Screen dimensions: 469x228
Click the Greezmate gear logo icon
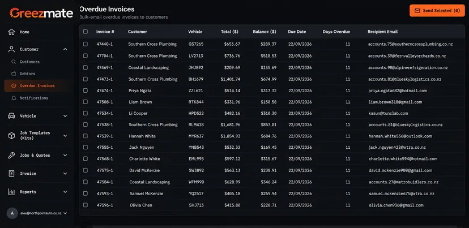point(14,12)
